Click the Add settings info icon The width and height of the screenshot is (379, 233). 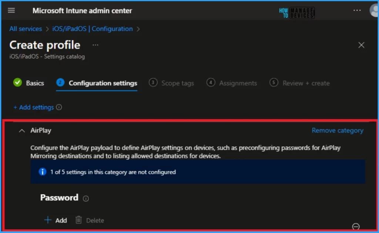click(x=59, y=107)
